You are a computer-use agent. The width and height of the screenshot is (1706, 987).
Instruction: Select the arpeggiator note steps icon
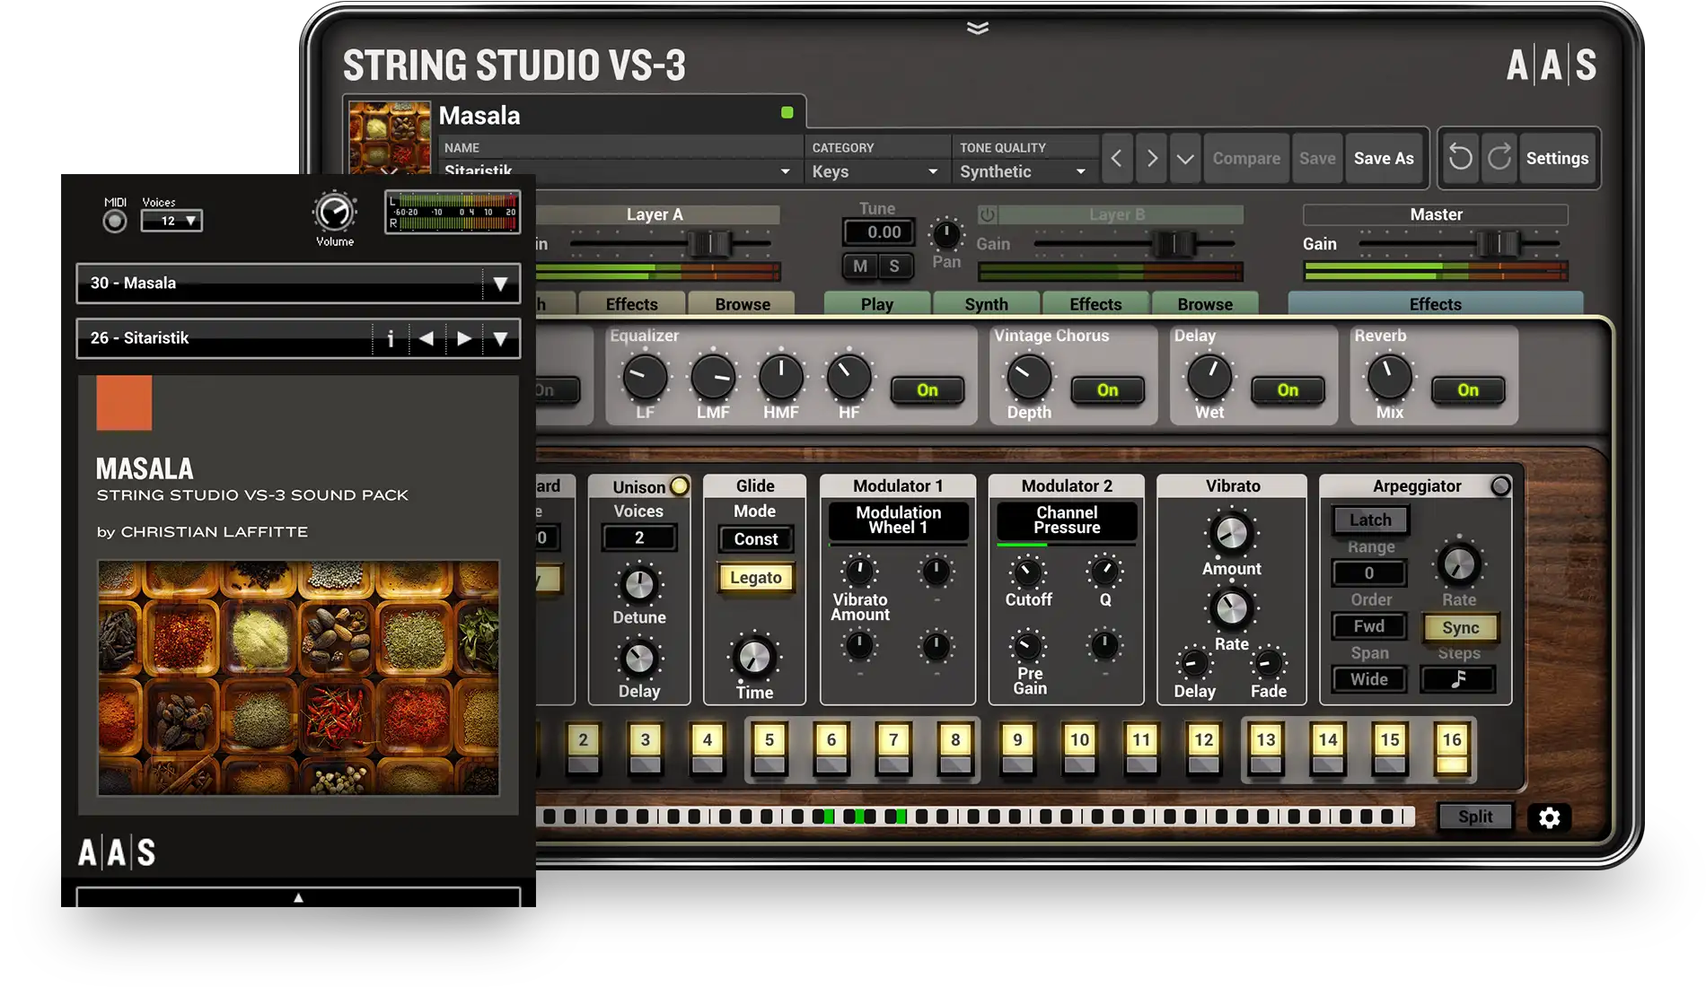click(1457, 679)
